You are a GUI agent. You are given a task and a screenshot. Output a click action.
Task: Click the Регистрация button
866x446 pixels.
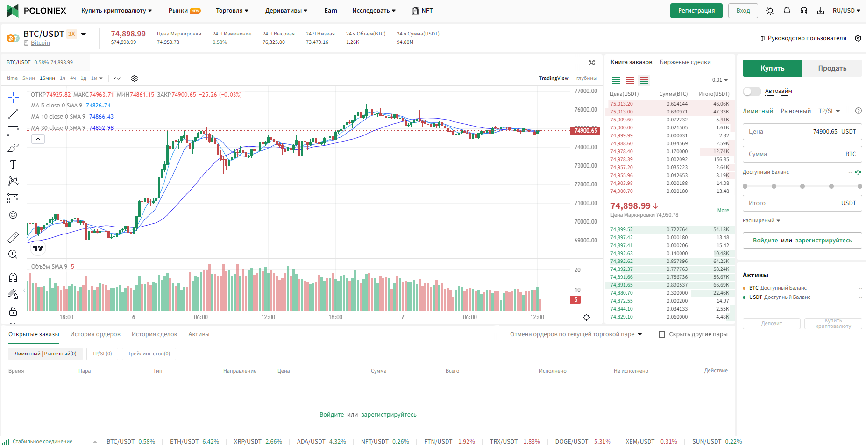click(x=696, y=11)
